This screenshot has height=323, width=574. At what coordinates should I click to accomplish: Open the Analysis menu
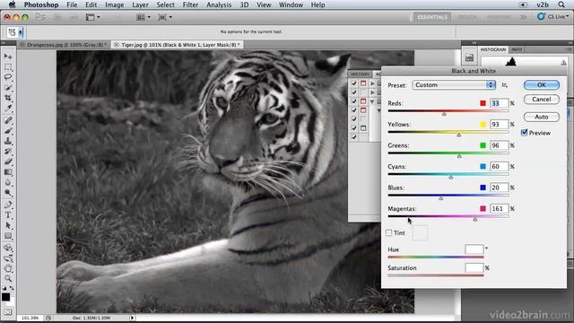tap(219, 4)
